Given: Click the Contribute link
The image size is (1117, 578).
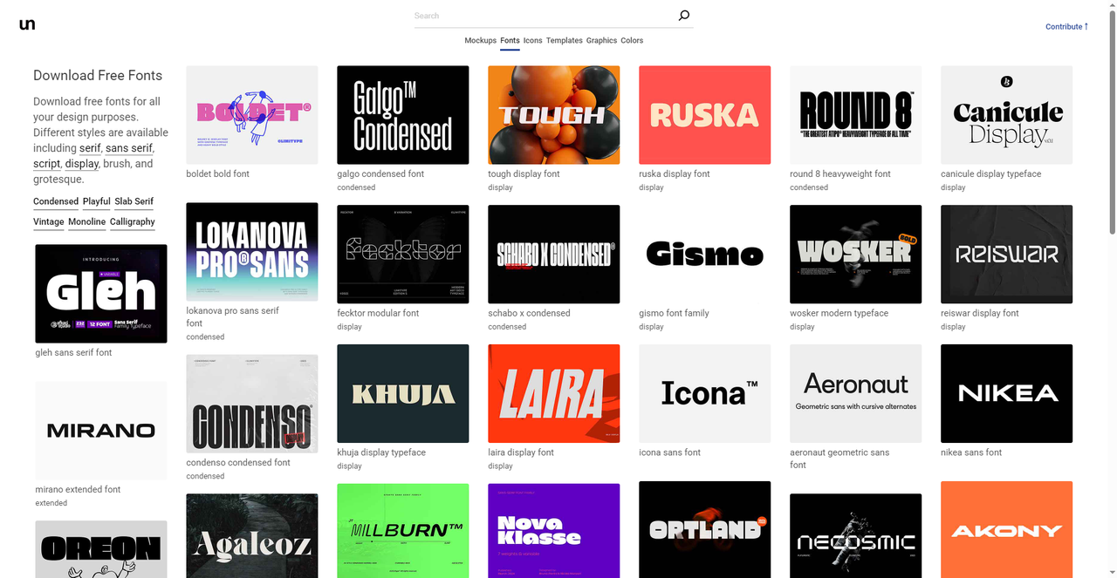Looking at the screenshot, I should [x=1066, y=27].
